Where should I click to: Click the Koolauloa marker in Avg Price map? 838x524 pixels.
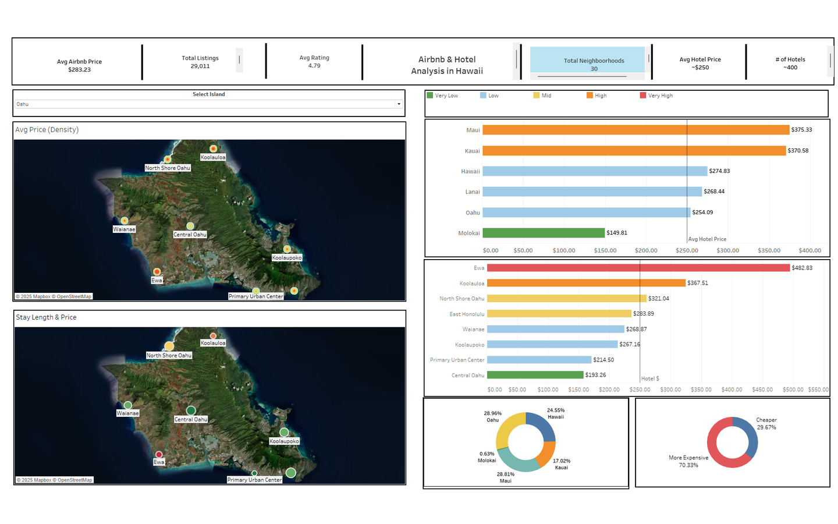[x=213, y=148]
